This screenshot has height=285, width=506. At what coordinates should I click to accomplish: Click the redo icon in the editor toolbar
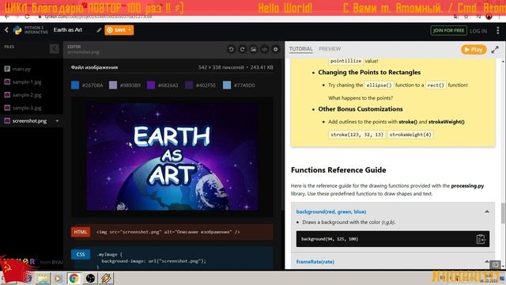click(x=243, y=49)
